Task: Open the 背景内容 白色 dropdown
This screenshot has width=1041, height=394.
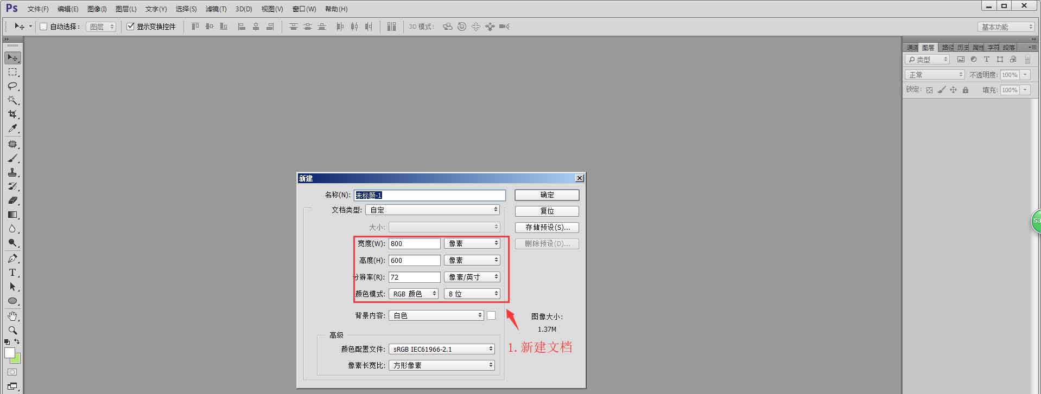Action: click(436, 315)
